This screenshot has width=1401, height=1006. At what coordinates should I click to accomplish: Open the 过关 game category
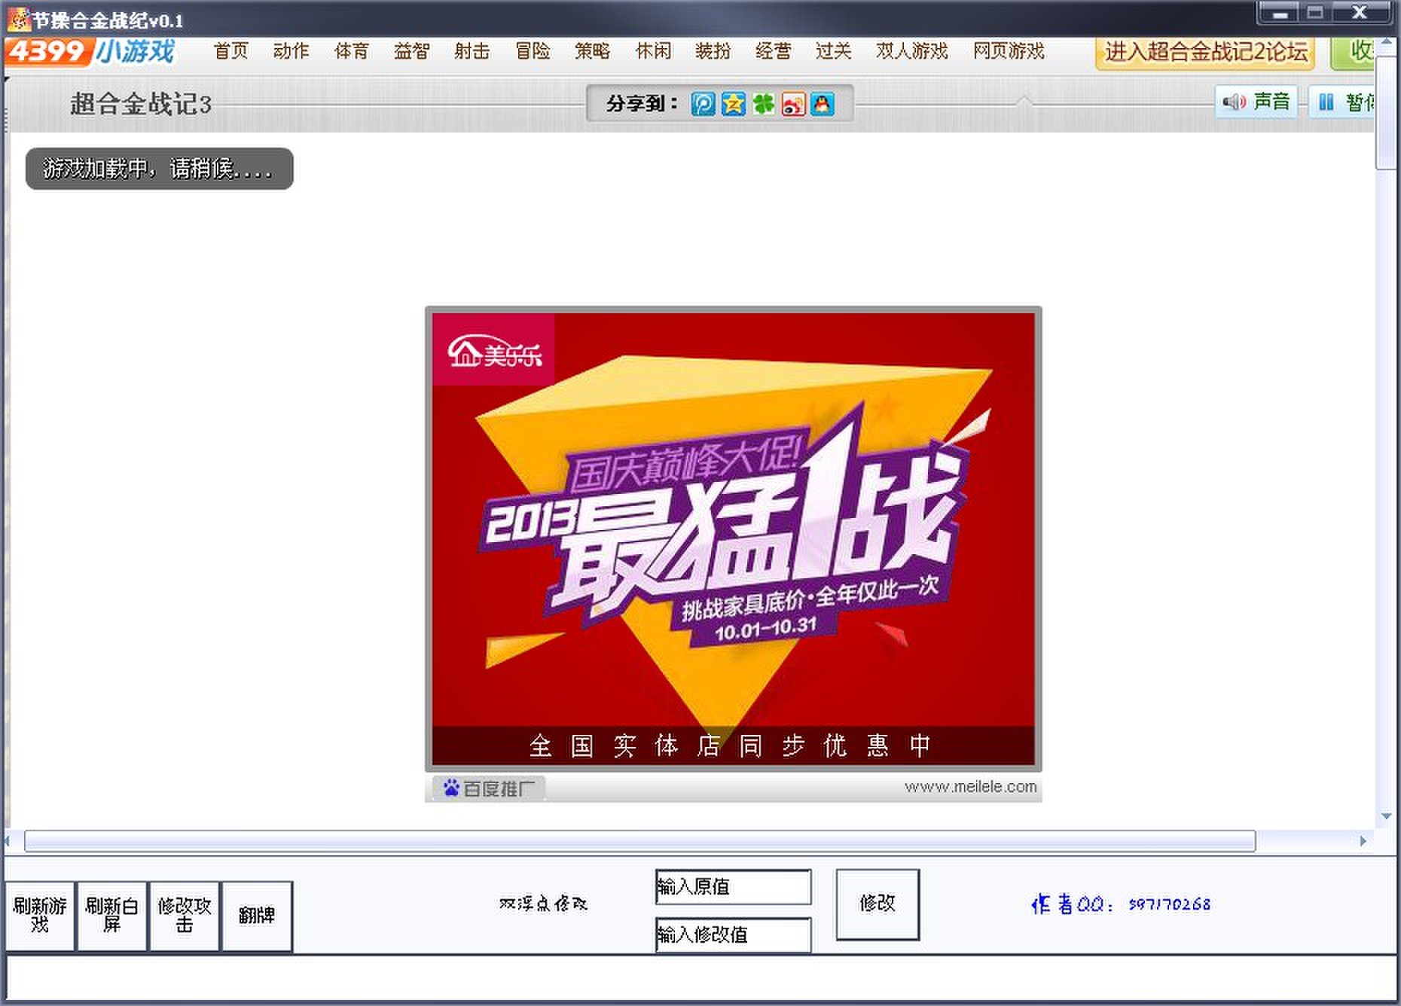click(834, 51)
